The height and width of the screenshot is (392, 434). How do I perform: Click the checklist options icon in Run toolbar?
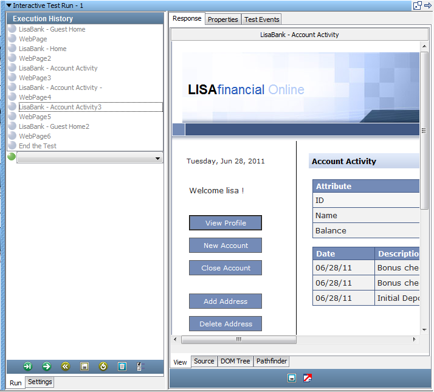[x=140, y=366]
